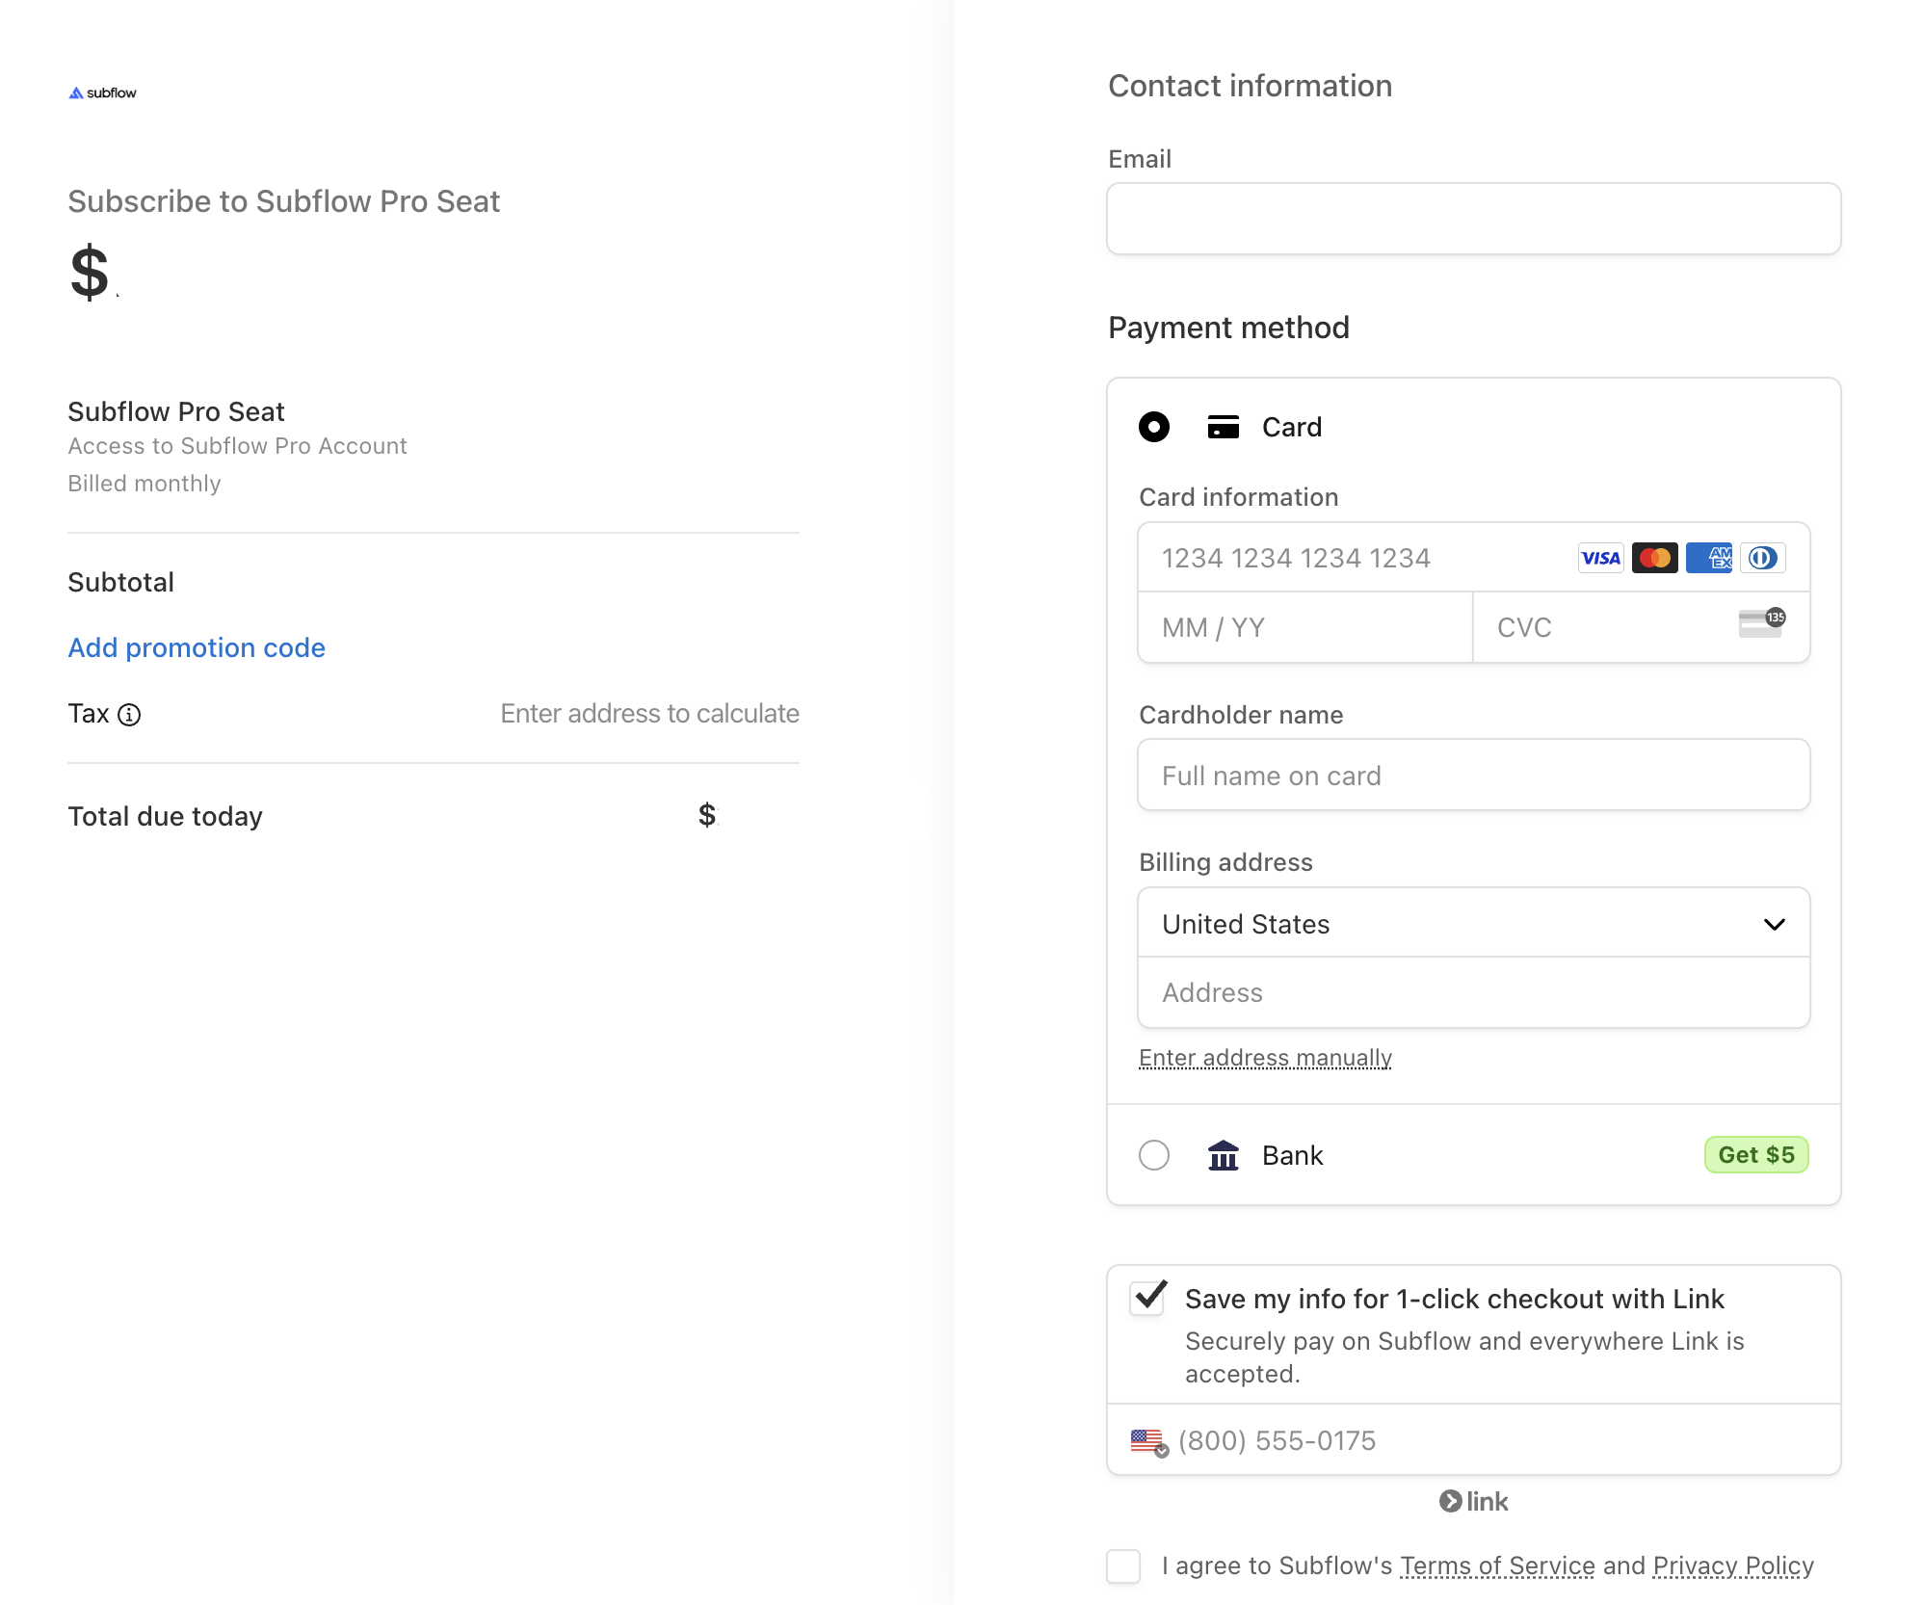The width and height of the screenshot is (1923, 1605).
Task: Click the 'Contact information' heading
Action: tap(1250, 86)
